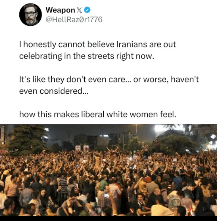Select the 'It's like they don't even care' line
217x221 pixels.
point(109,80)
